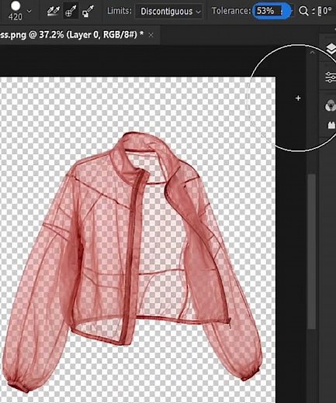
Task: Click the vertical scrollbar up arrow
Action: pyautogui.click(x=312, y=53)
